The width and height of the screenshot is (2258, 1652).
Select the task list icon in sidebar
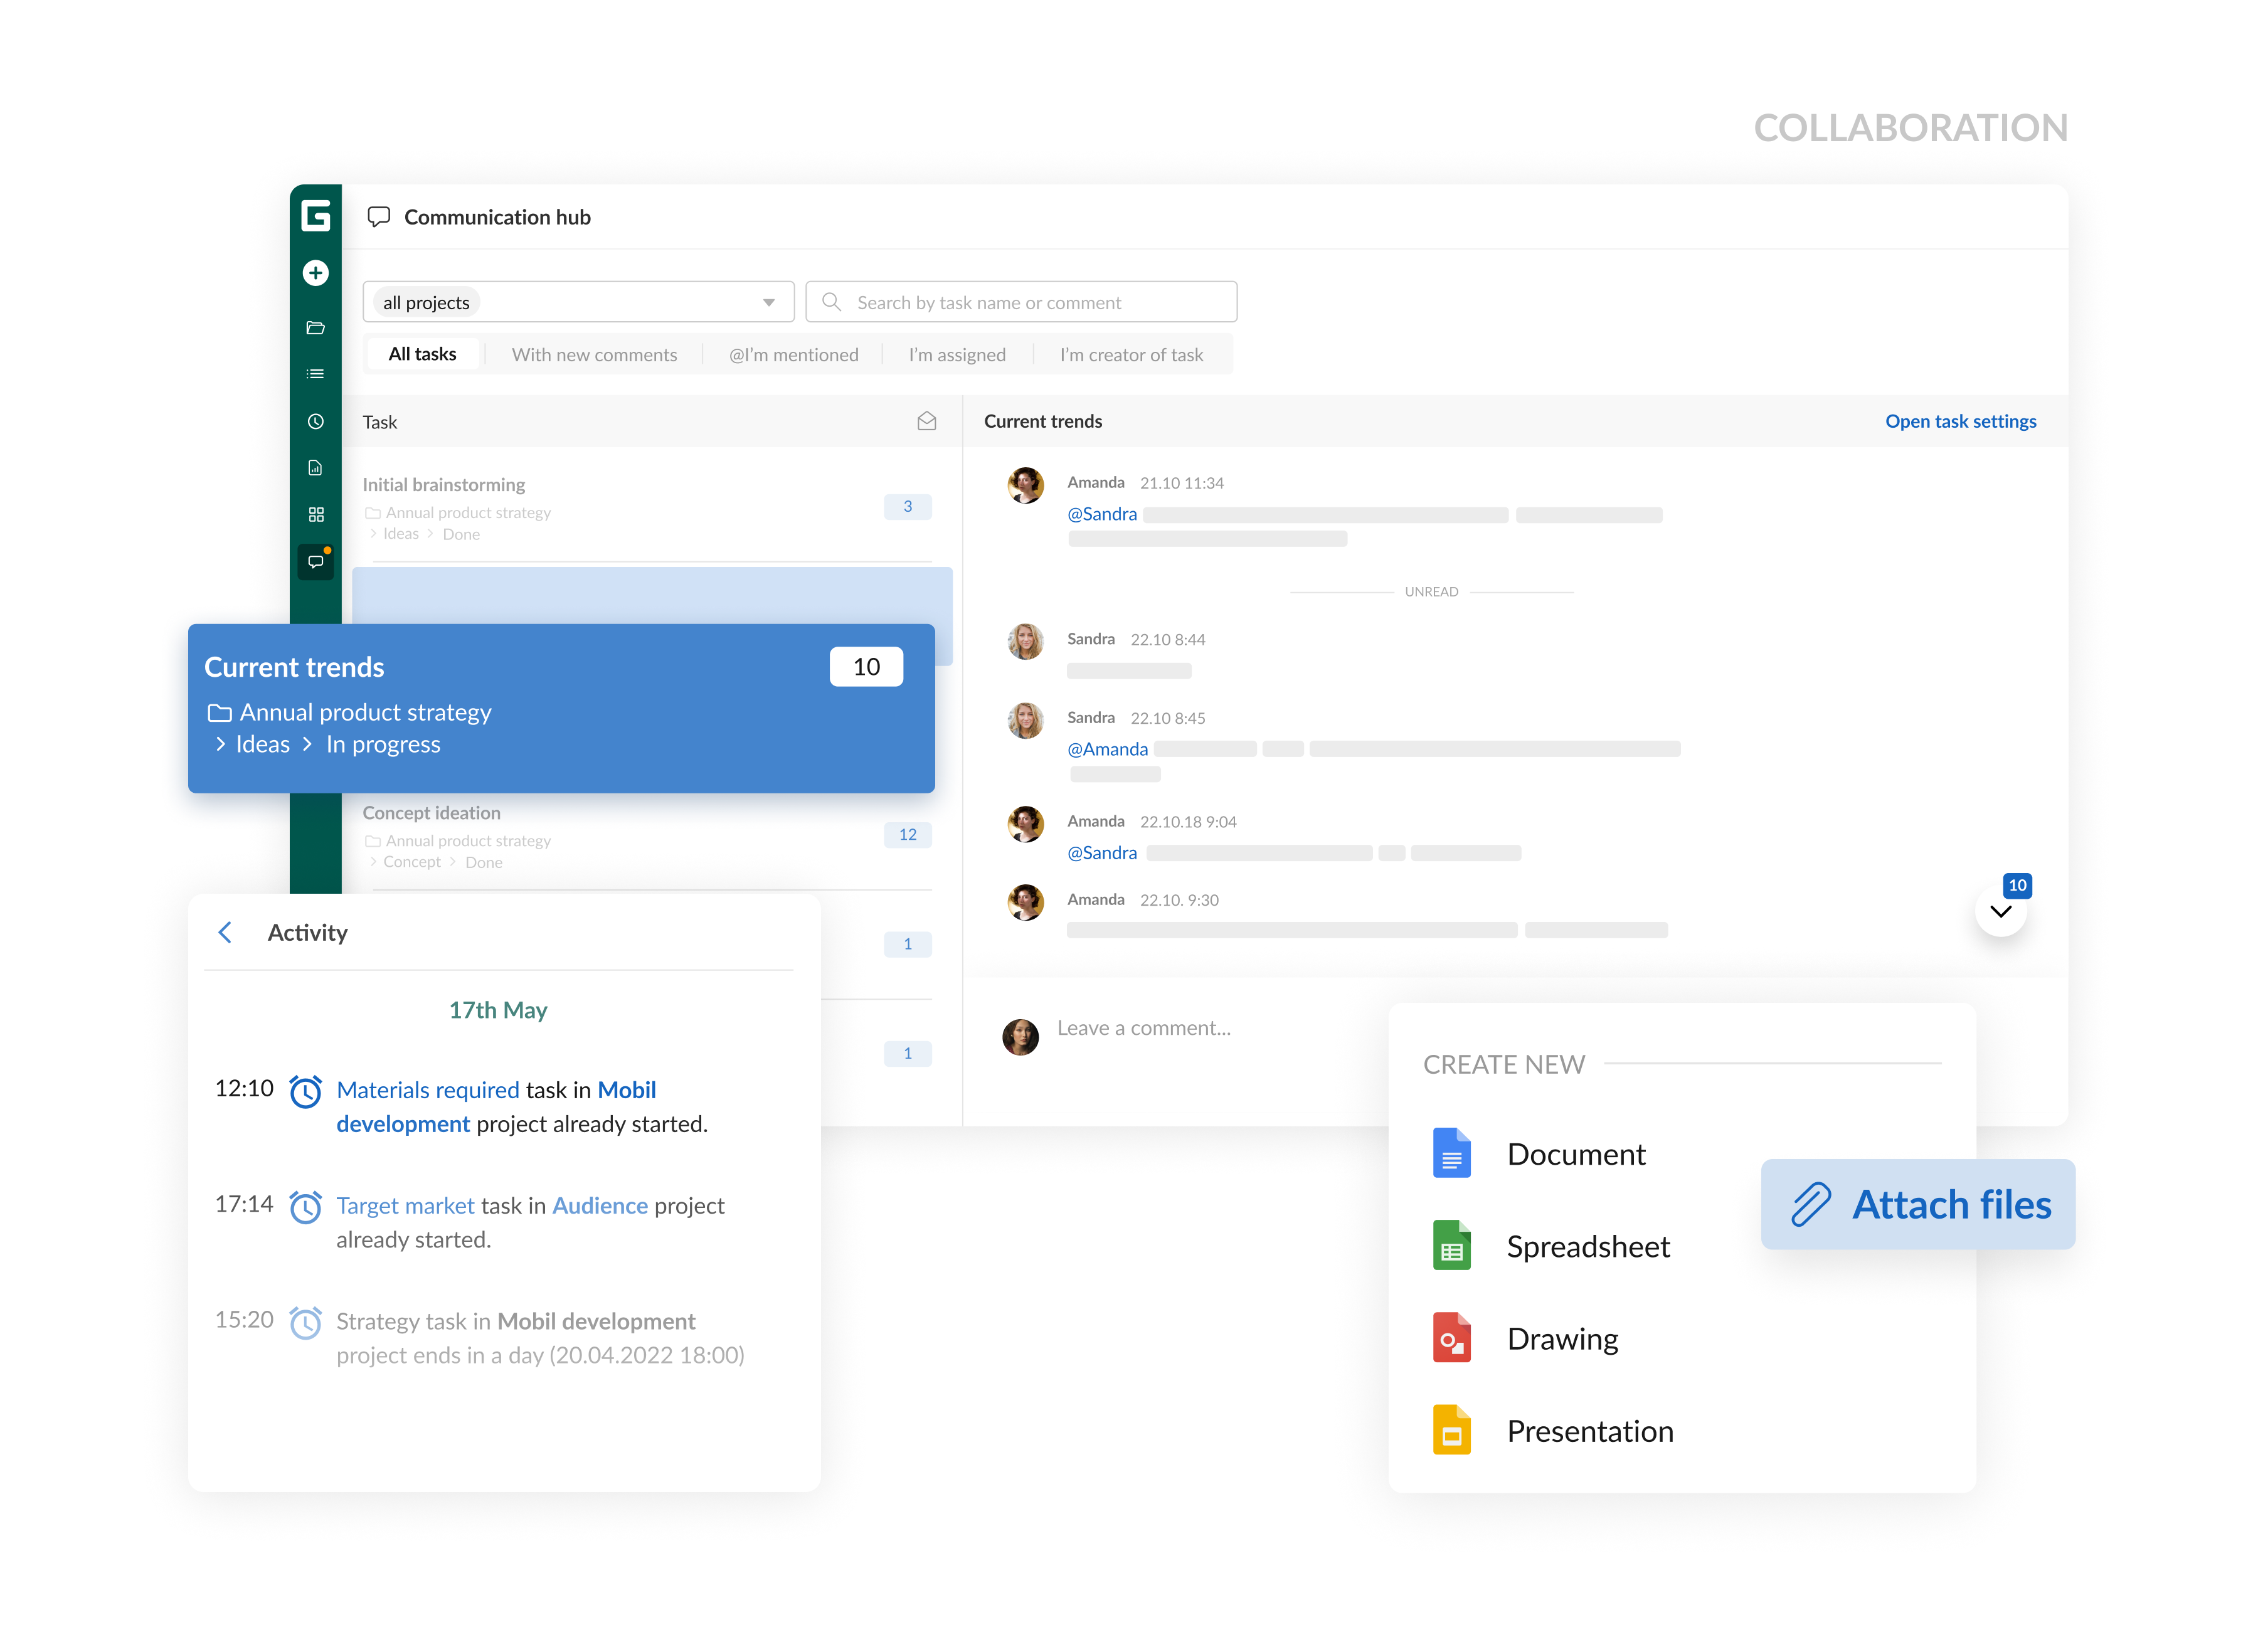(315, 372)
